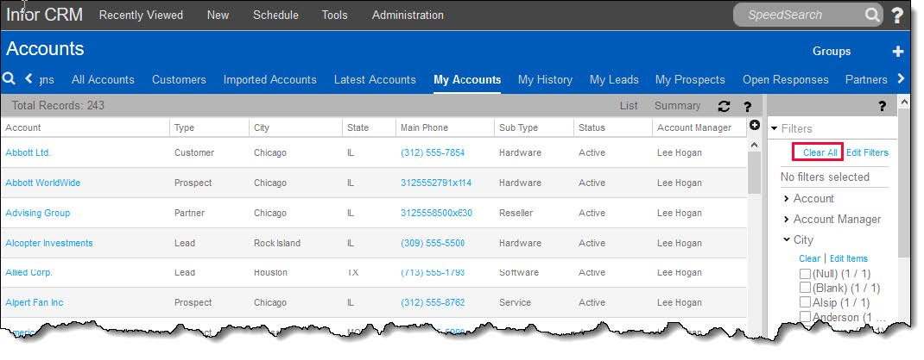
Task: Open help icon beside the refresh button
Action: pyautogui.click(x=748, y=106)
